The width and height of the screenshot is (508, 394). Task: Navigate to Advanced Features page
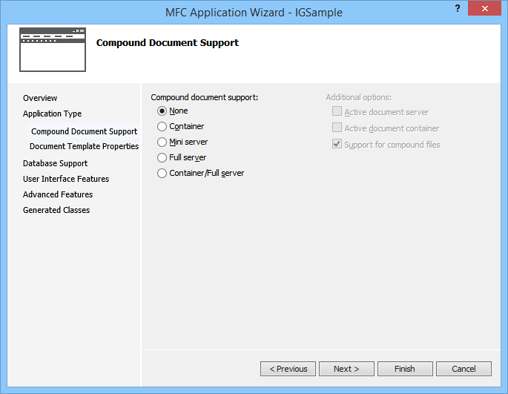click(x=58, y=194)
